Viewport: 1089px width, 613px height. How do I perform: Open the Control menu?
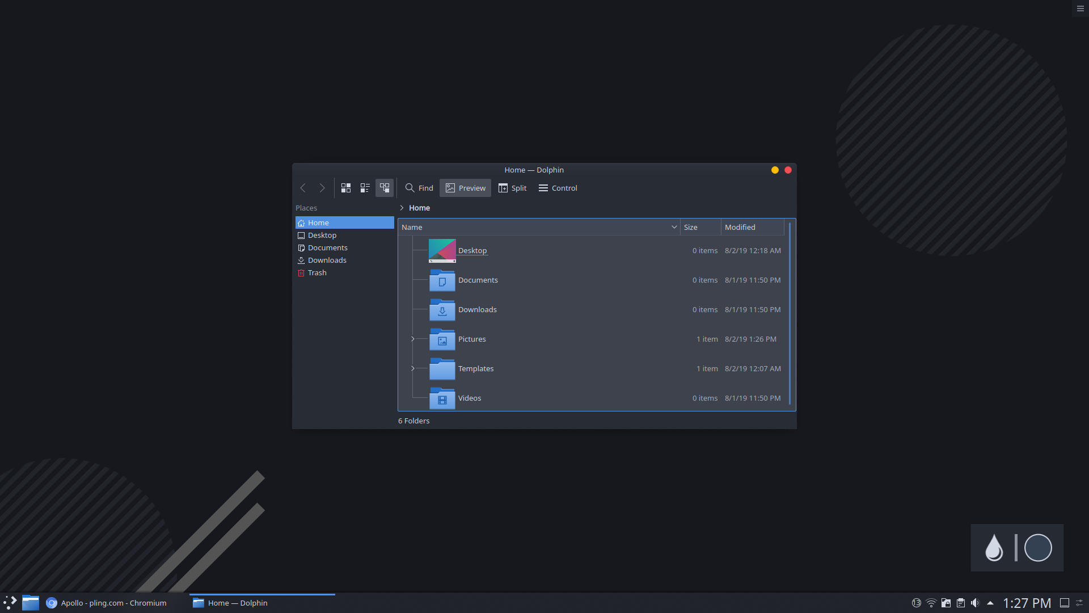pos(558,188)
